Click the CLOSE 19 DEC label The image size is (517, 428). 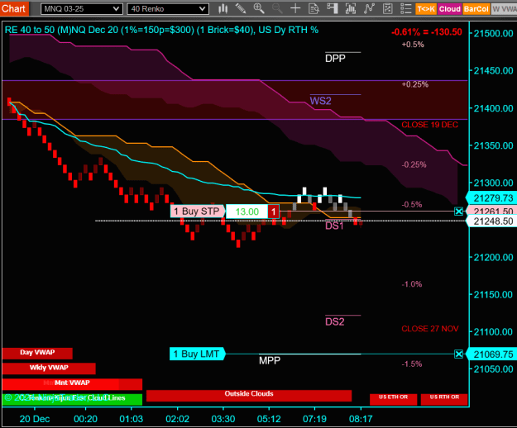point(429,125)
